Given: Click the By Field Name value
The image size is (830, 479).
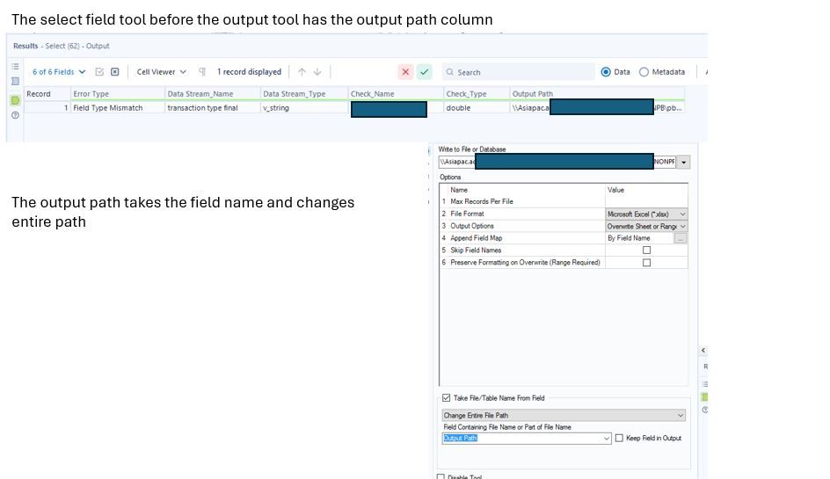Looking at the screenshot, I should pos(629,238).
